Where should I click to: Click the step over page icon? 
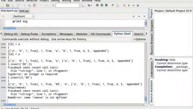click(138, 5)
